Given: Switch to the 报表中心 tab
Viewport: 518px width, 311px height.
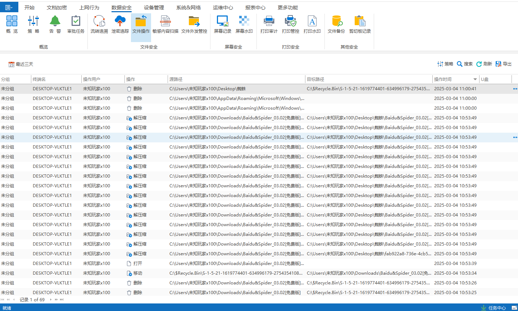Looking at the screenshot, I should tap(255, 8).
